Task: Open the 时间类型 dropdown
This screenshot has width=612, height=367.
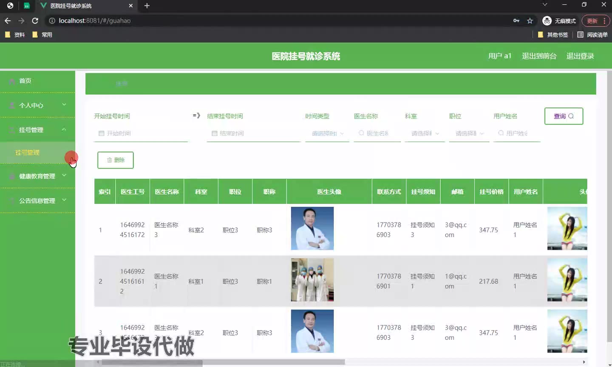Action: point(327,133)
